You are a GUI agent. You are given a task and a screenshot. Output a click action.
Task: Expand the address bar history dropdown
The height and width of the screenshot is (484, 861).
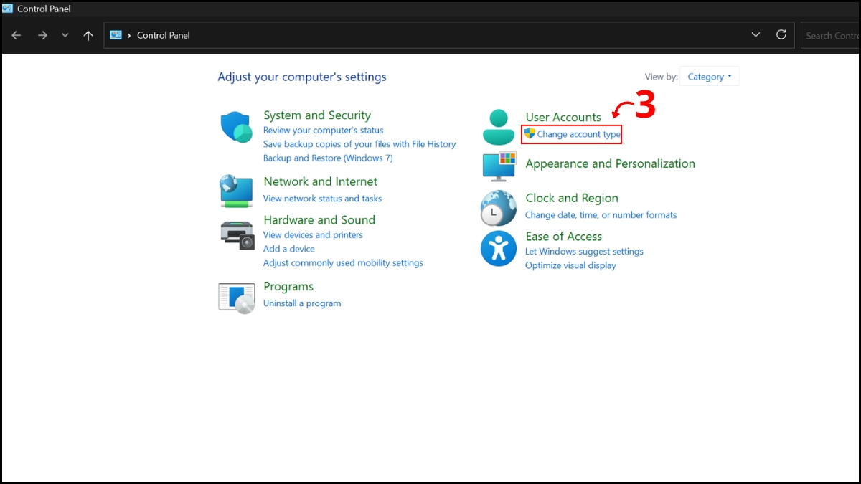point(756,34)
